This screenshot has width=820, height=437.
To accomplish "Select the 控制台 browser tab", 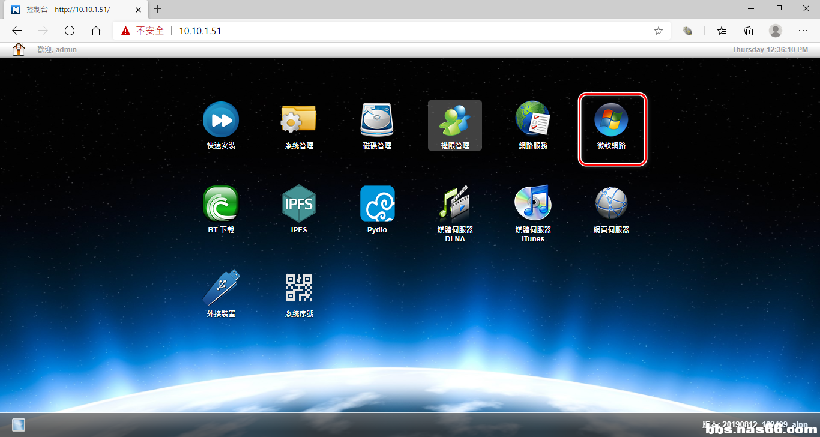I will tap(76, 10).
